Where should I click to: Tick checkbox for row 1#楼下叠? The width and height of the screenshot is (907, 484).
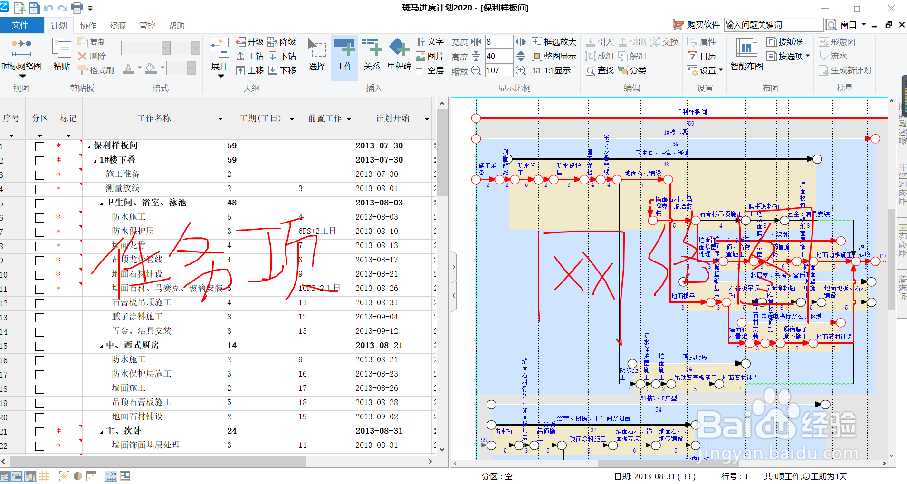click(x=39, y=161)
